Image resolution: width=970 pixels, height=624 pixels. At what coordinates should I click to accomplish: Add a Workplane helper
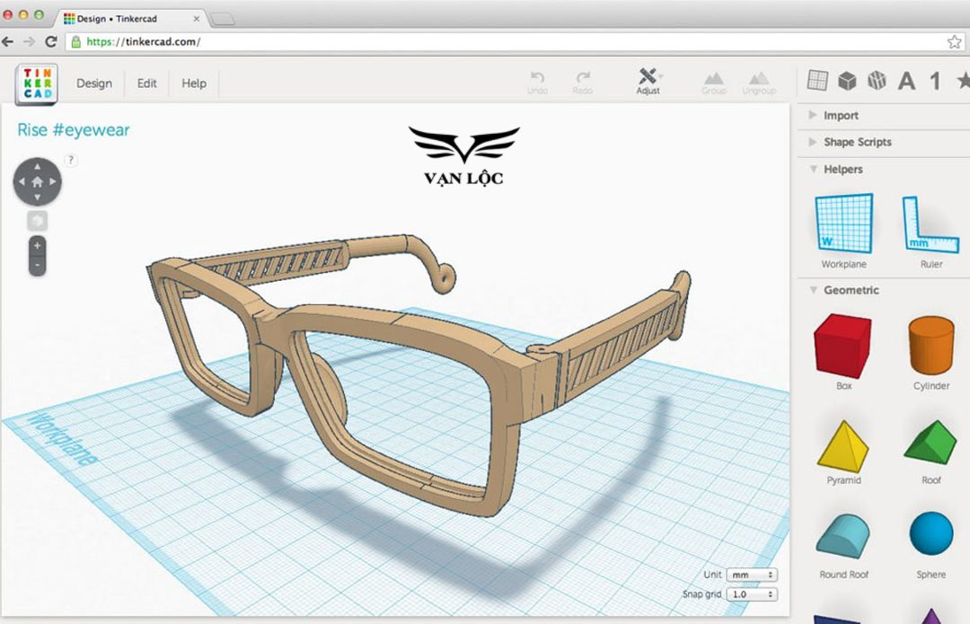point(842,223)
